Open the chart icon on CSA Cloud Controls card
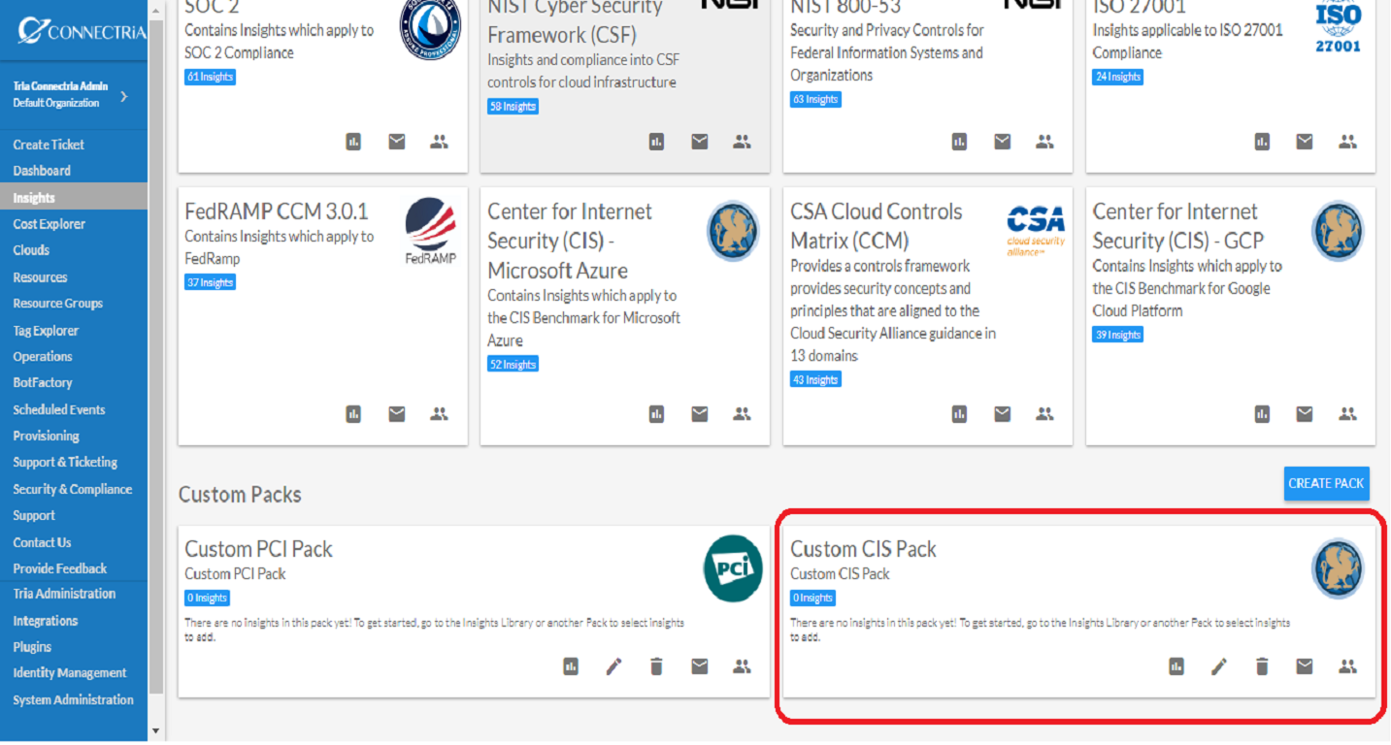The height and width of the screenshot is (745, 1391). [x=959, y=414]
